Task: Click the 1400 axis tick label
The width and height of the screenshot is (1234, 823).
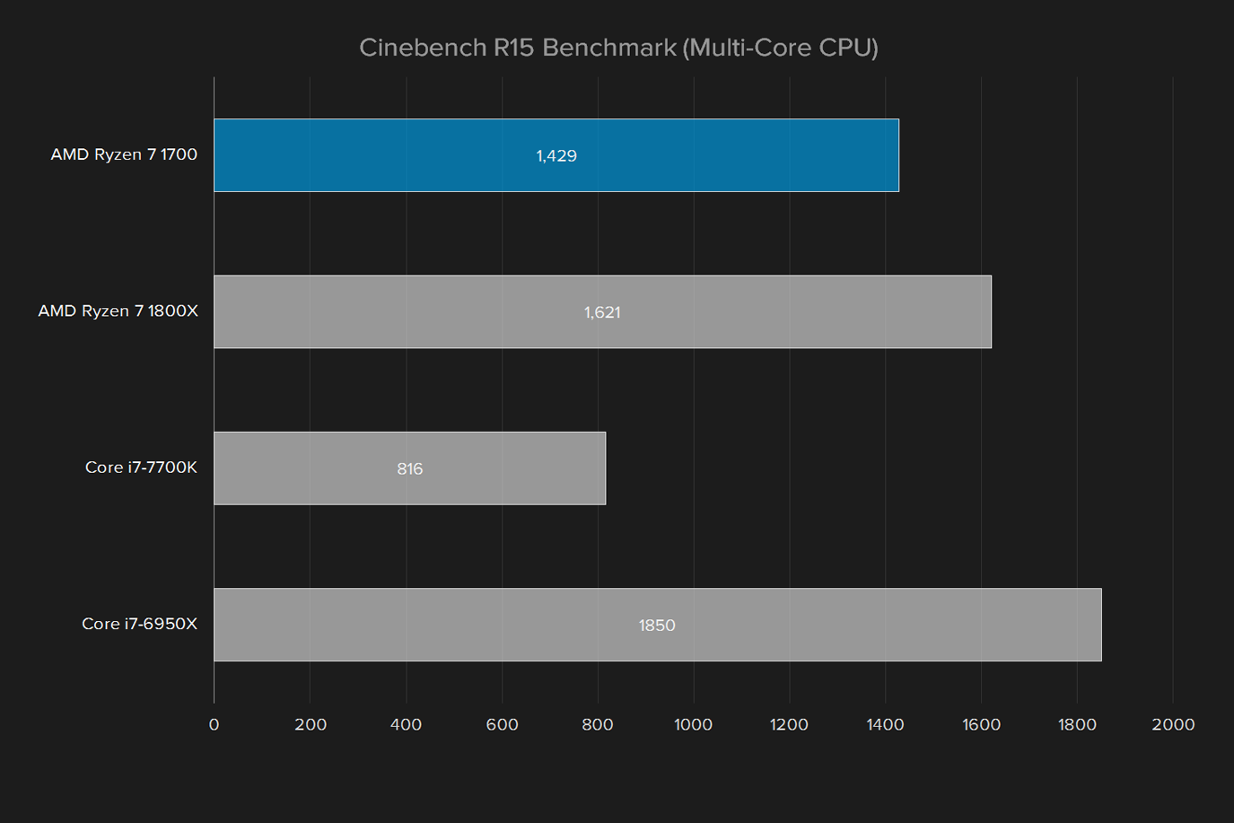Action: click(885, 724)
